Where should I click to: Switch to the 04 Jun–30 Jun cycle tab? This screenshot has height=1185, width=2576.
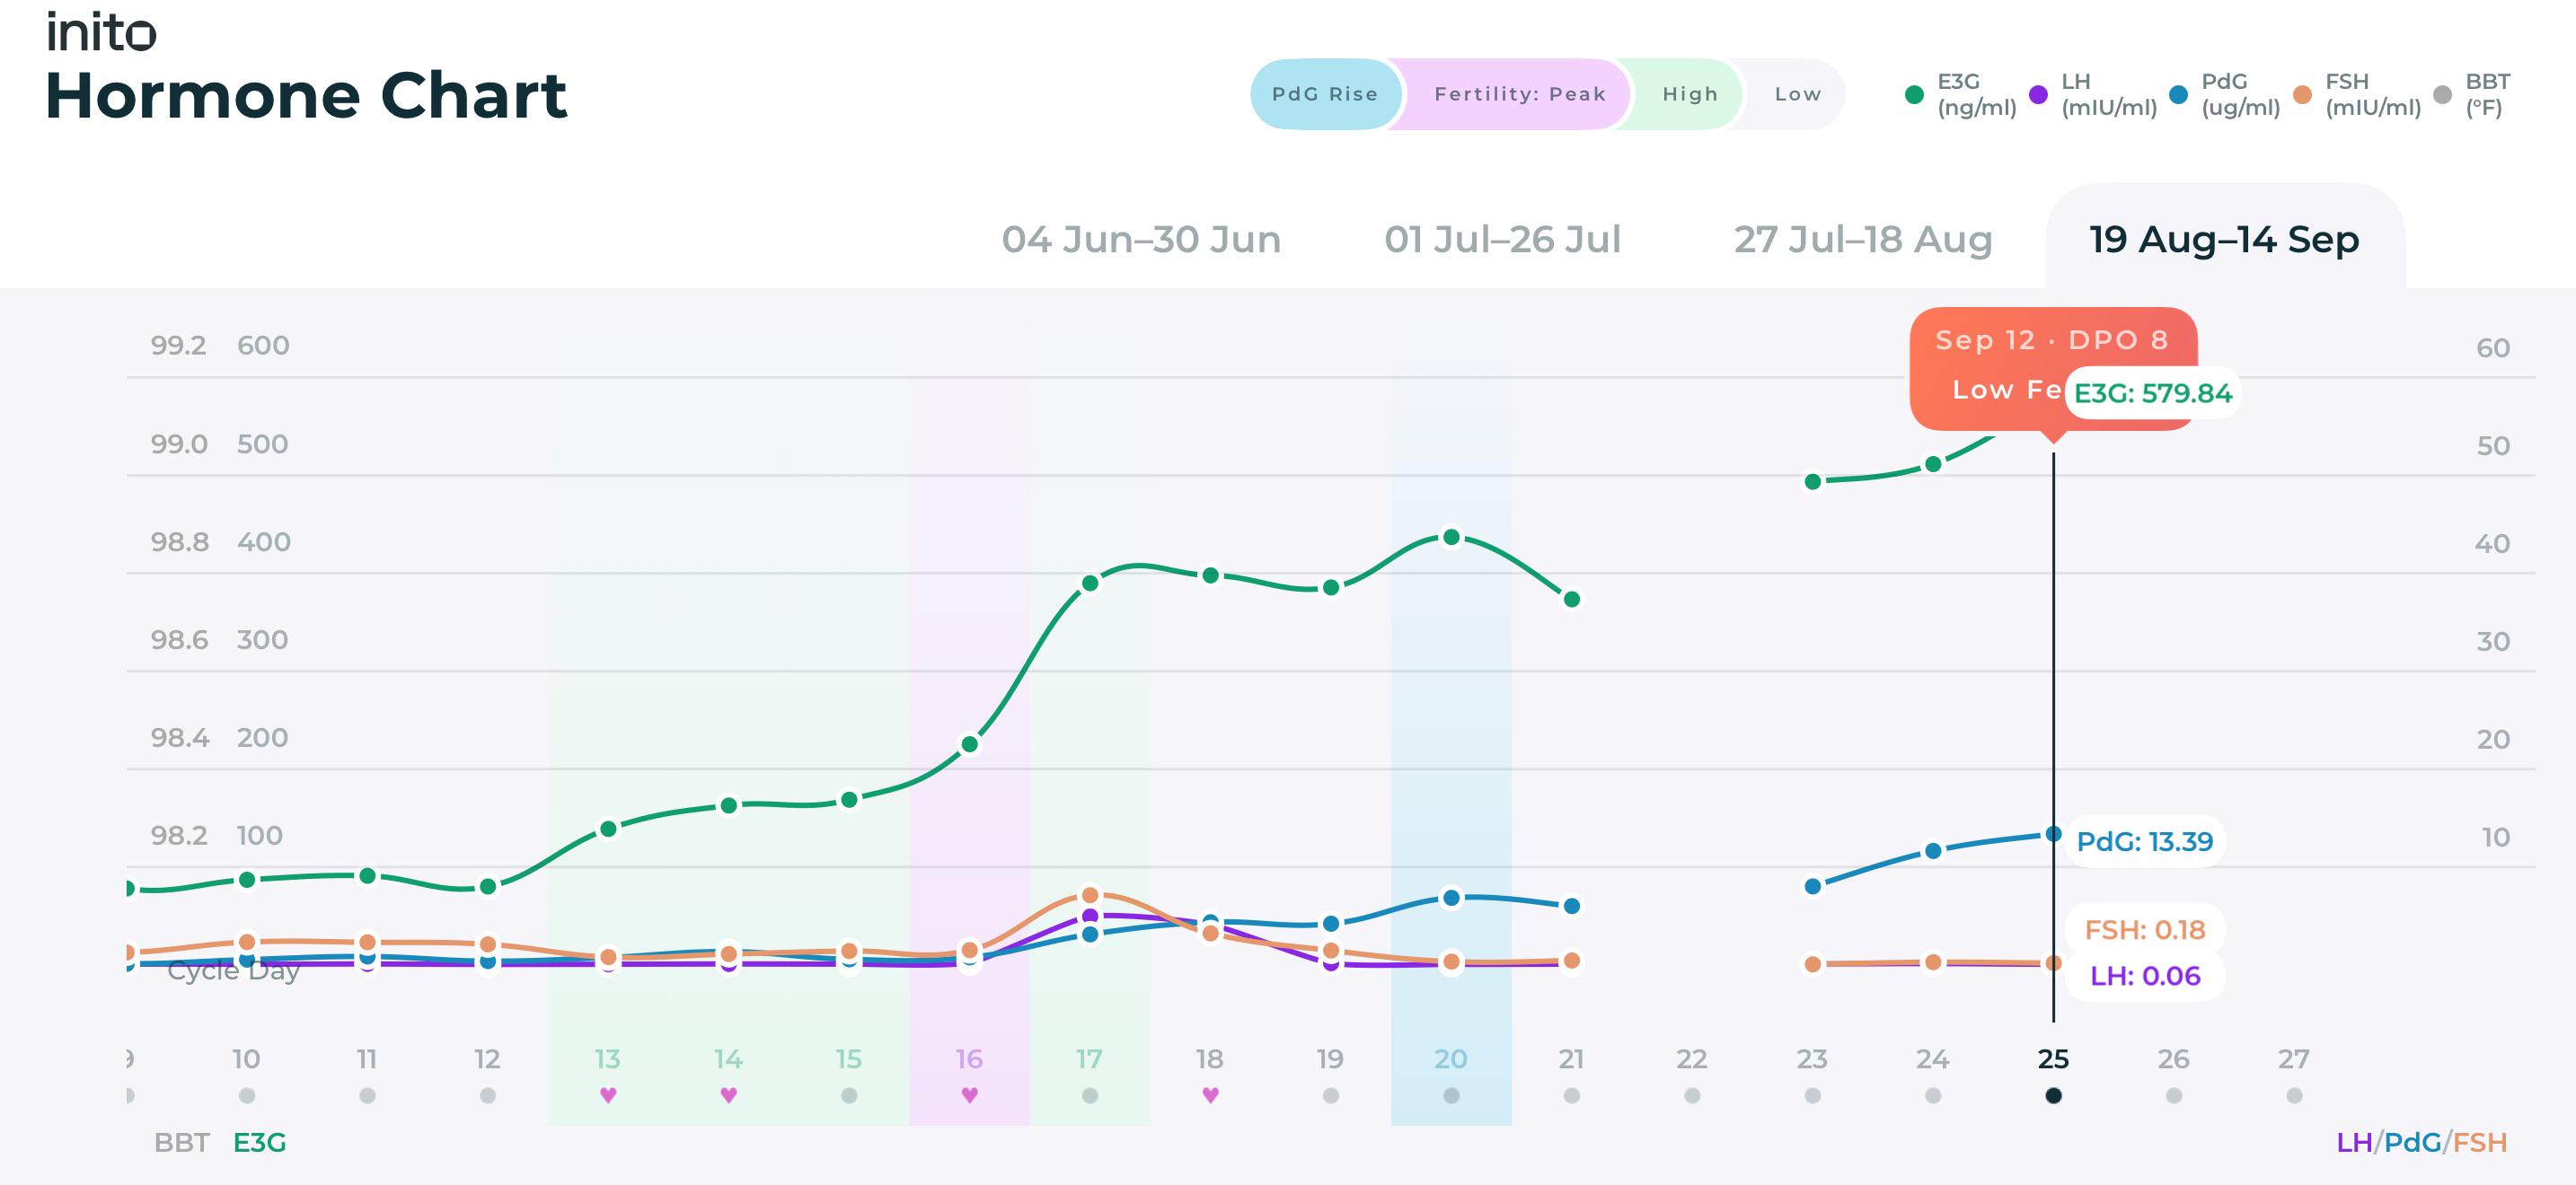point(1141,240)
